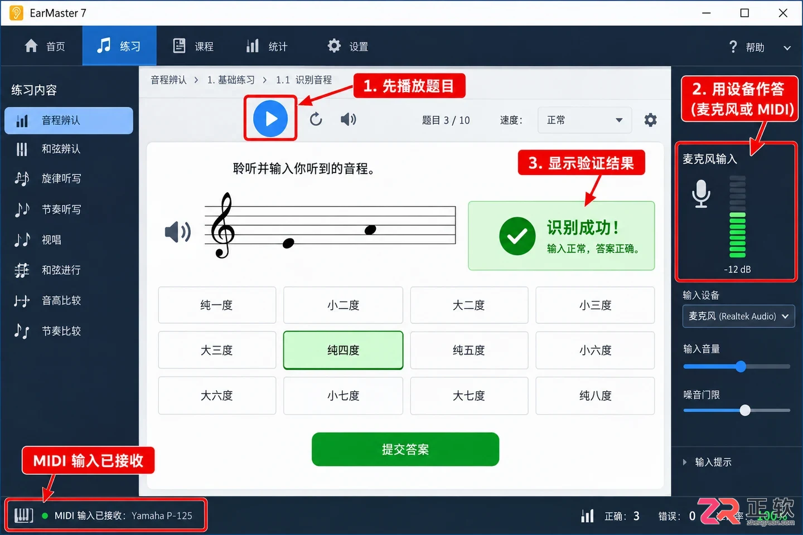
Task: Click the first note on the staff
Action: pos(288,243)
